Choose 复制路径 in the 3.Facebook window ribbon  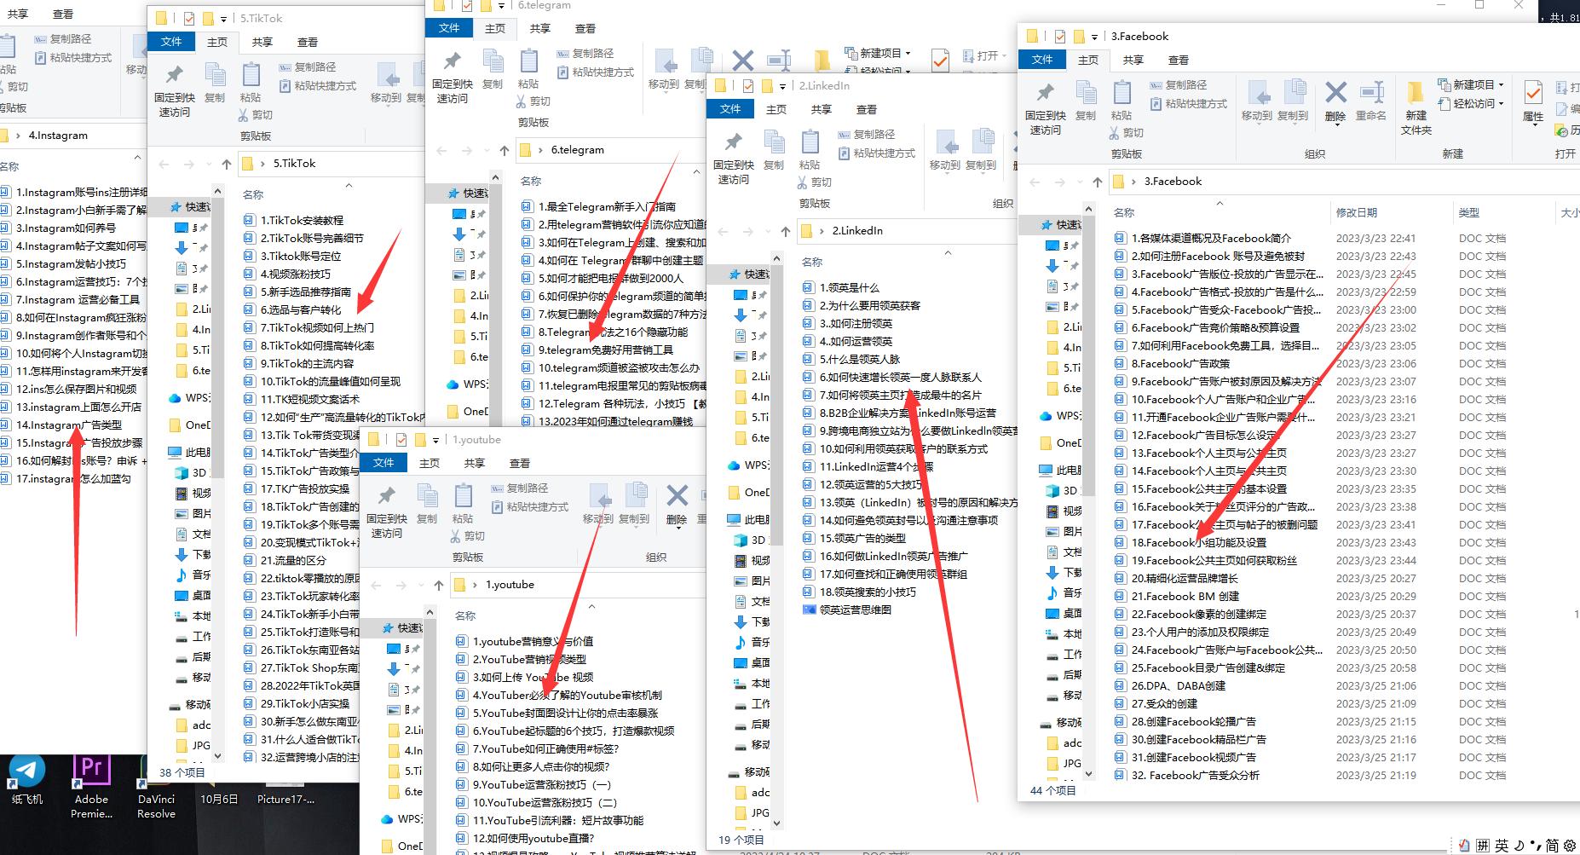click(x=1178, y=85)
